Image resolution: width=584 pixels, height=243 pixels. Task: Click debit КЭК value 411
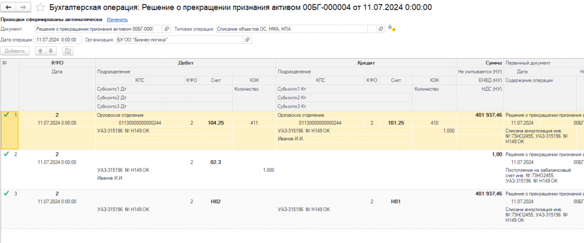tap(254, 123)
